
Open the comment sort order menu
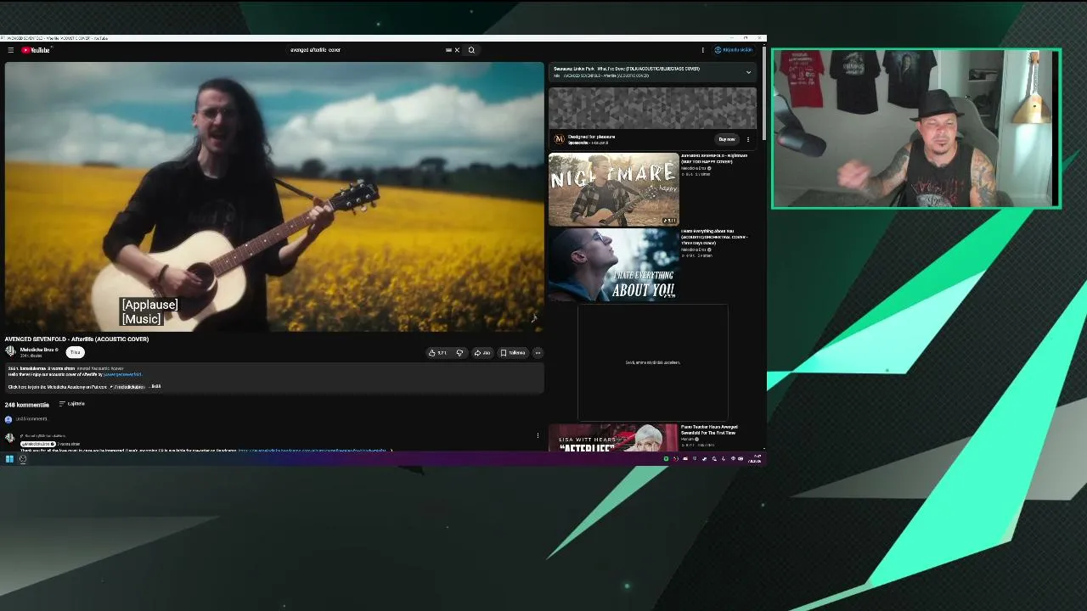pyautogui.click(x=71, y=404)
